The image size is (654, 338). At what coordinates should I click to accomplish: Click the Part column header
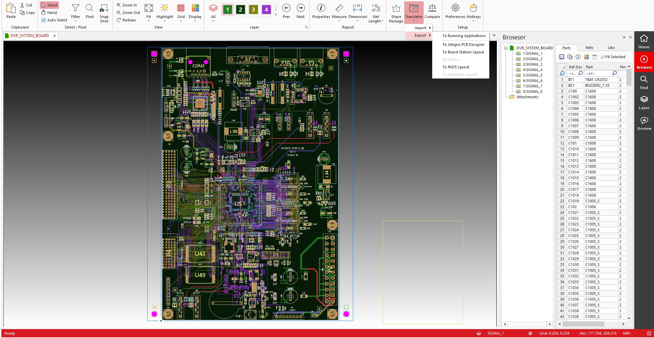point(601,67)
